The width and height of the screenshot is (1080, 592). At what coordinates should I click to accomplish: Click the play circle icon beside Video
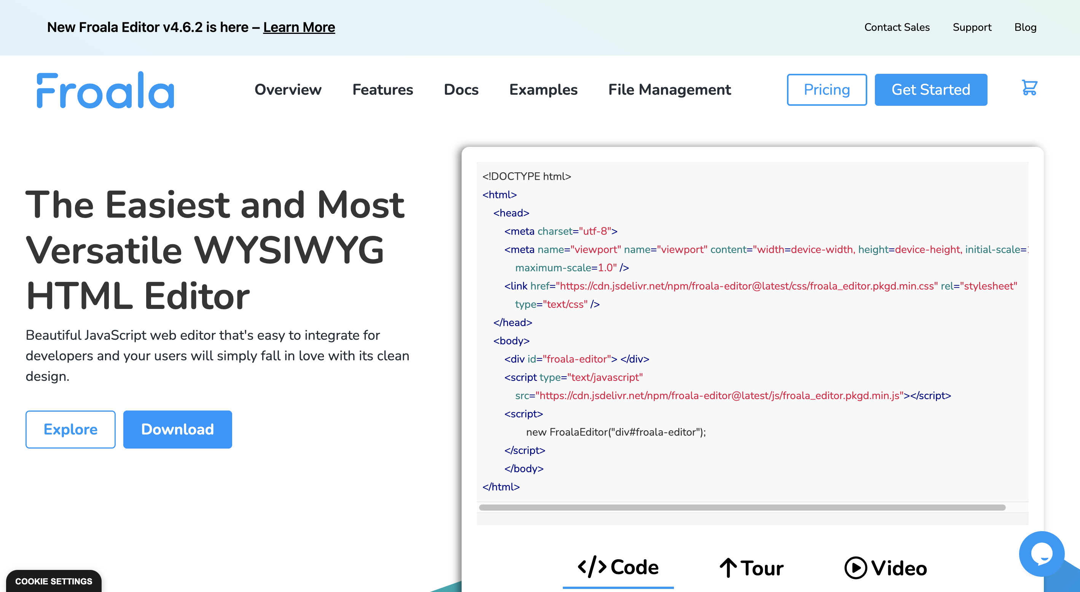(x=855, y=568)
